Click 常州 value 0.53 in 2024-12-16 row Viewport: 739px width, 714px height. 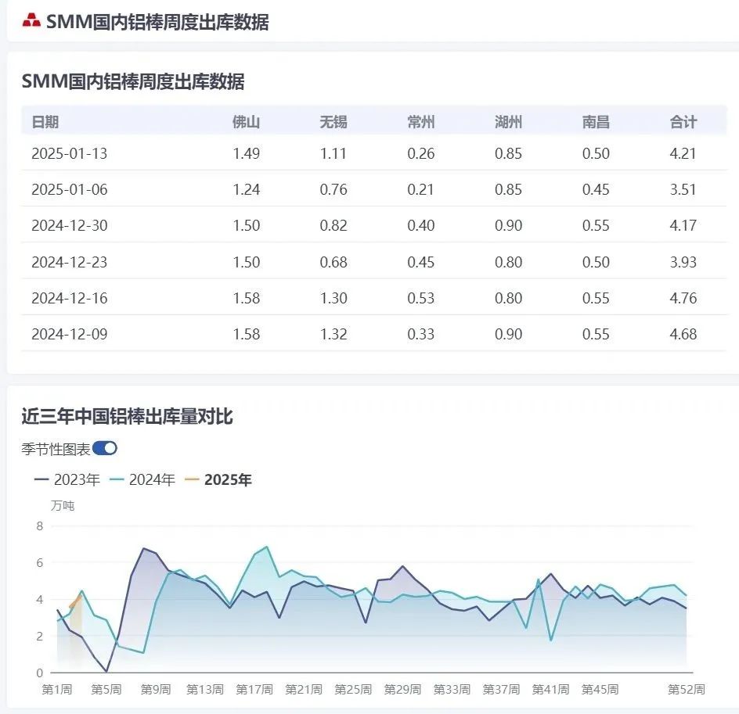tap(421, 298)
